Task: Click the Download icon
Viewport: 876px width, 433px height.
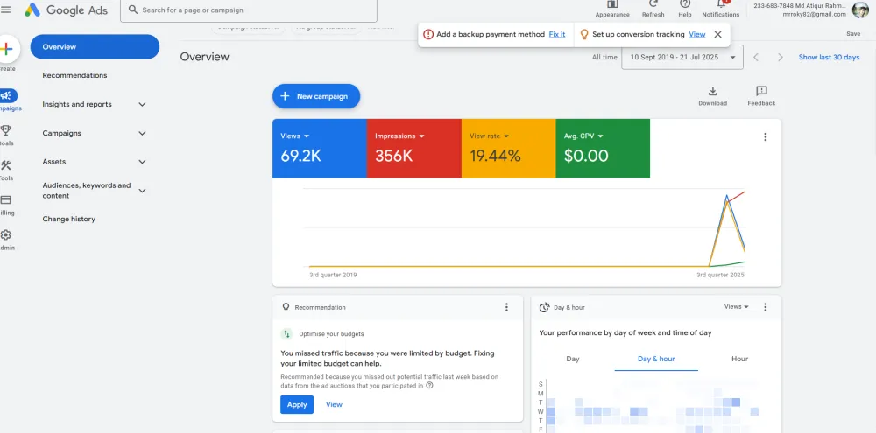Action: [712, 91]
